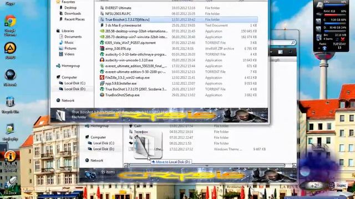Screen dimensions: 355x199
Task: Click the horizontal scrollbar in back window
Action: 207,166
